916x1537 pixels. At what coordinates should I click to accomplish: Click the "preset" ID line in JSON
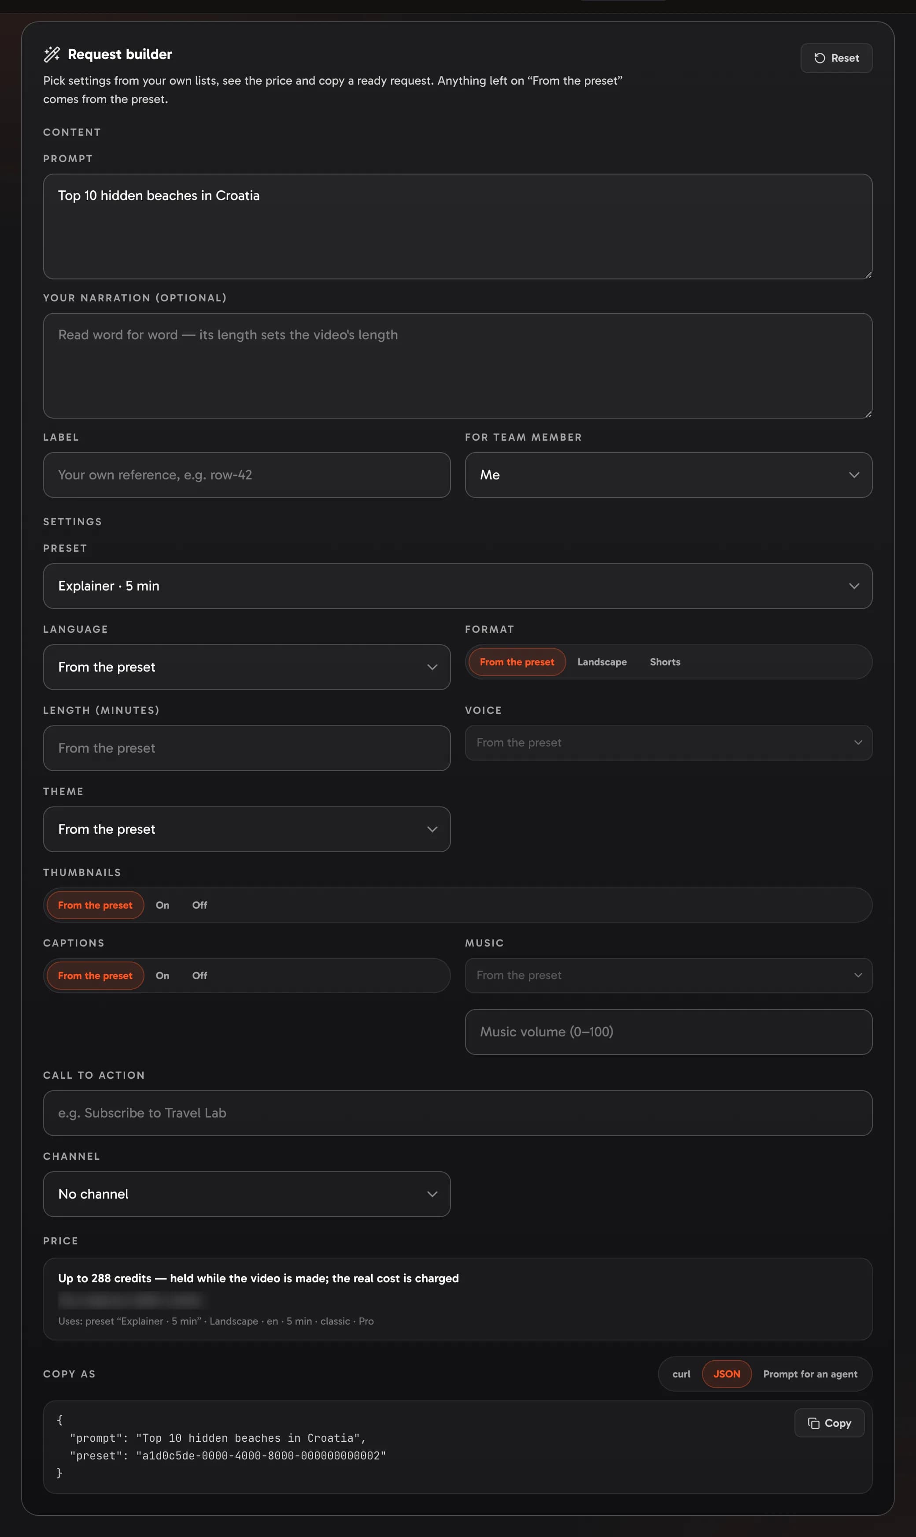228,1455
